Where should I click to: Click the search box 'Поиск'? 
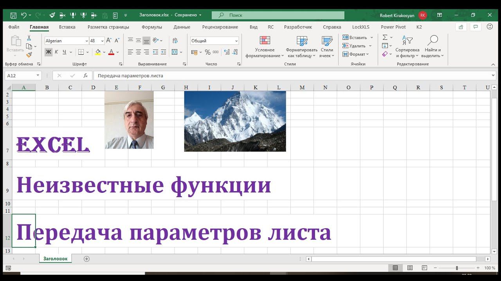pyautogui.click(x=278, y=15)
